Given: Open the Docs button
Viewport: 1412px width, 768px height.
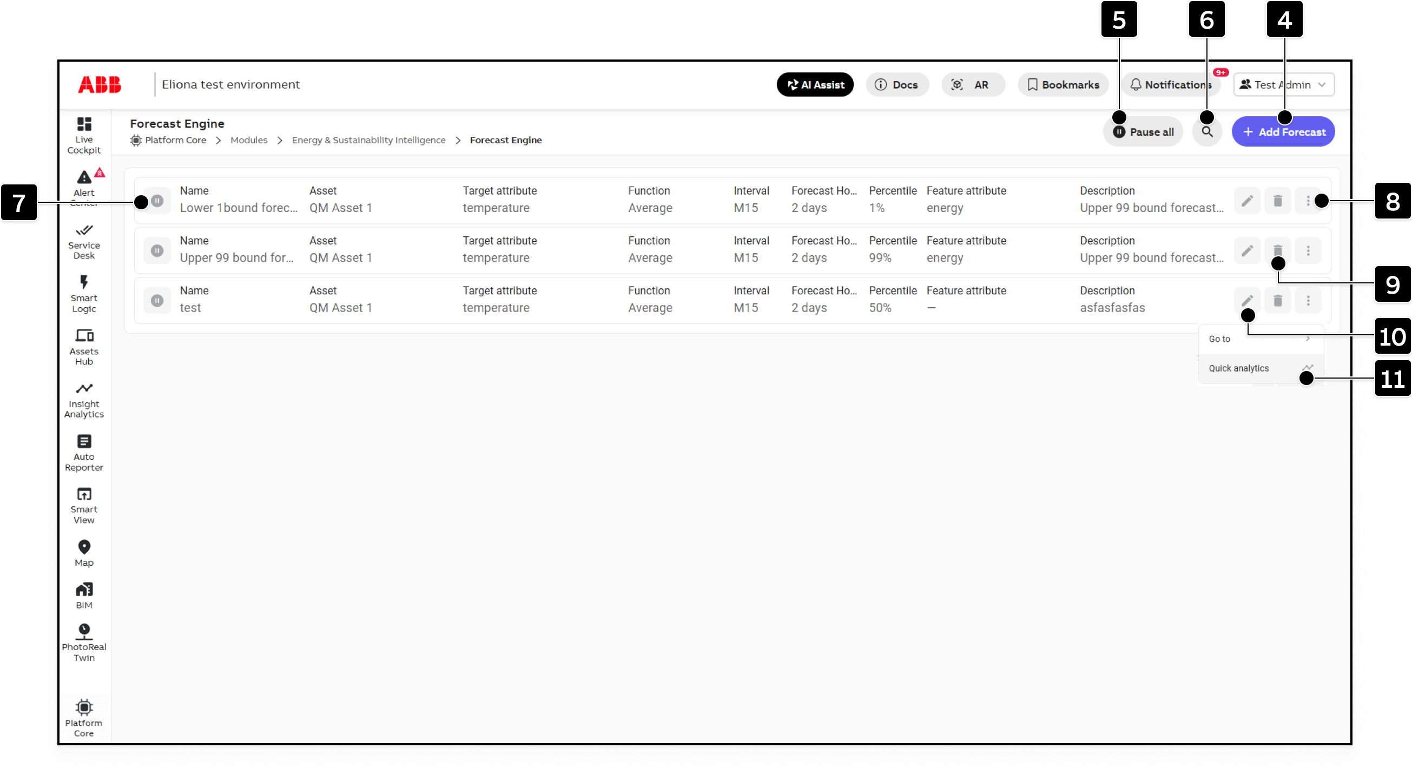Looking at the screenshot, I should tap(898, 84).
